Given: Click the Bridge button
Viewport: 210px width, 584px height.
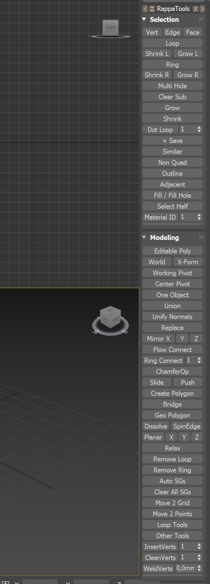Looking at the screenshot, I should 173,404.
